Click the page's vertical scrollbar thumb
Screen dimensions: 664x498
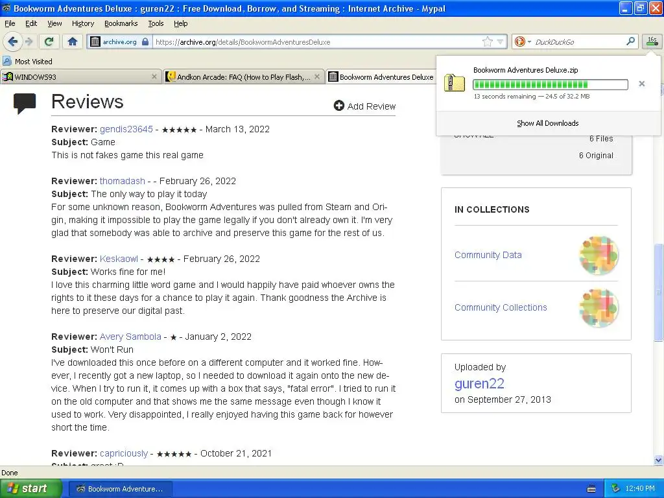tap(659, 292)
